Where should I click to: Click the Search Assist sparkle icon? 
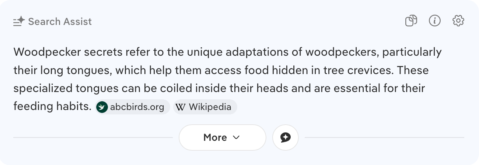[x=18, y=22]
